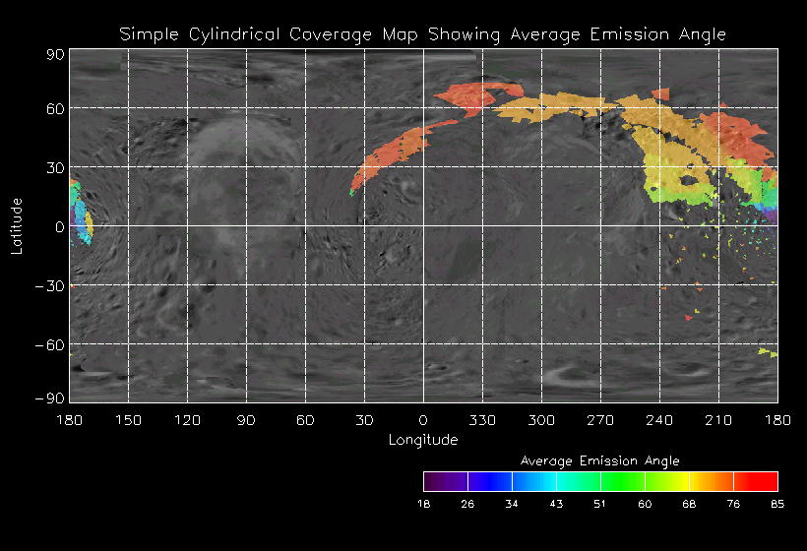Pick the green legend segment between 51 and 60
807x551 pixels.
(622, 481)
